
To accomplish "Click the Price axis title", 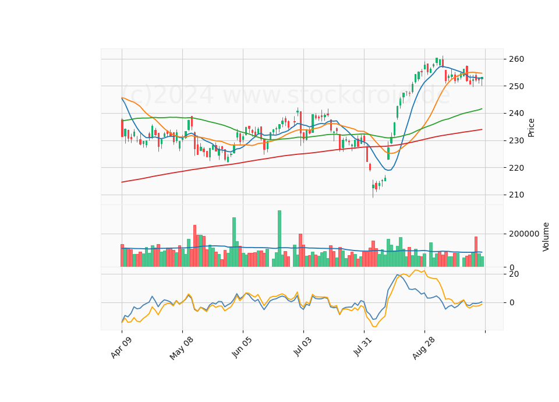I will [531, 128].
